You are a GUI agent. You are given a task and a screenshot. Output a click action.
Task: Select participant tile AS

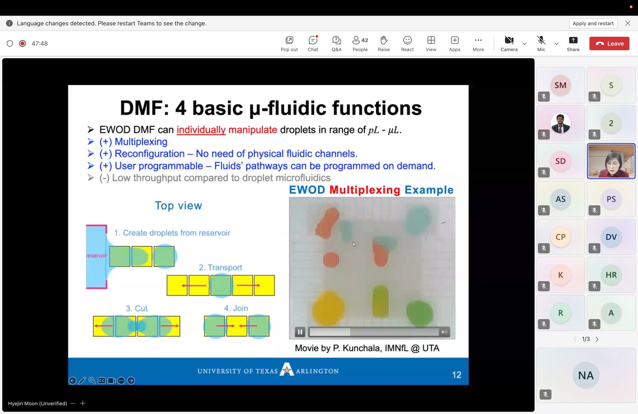pyautogui.click(x=560, y=199)
